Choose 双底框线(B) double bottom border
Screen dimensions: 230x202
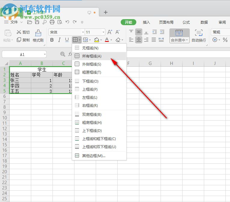[x=99, y=114]
